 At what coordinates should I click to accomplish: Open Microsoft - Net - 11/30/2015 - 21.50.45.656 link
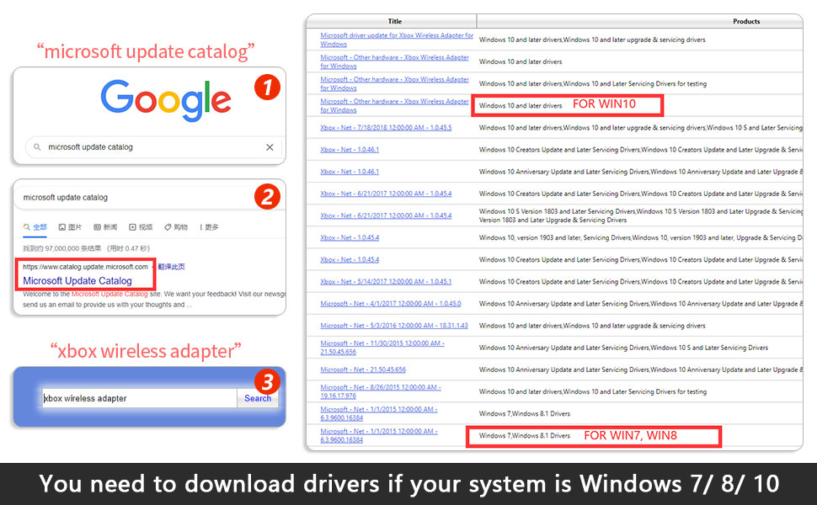382,348
